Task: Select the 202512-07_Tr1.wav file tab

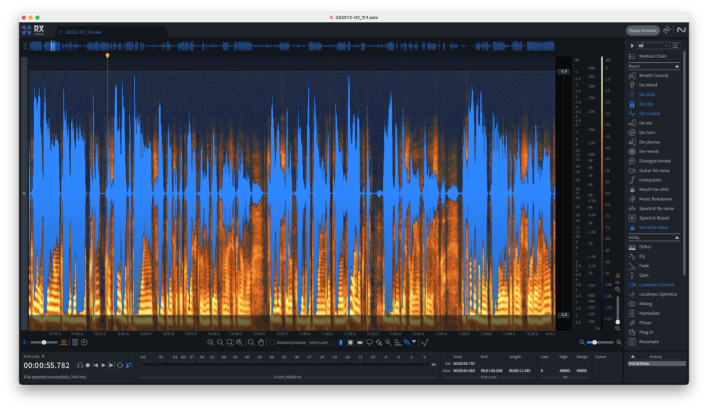Action: pyautogui.click(x=84, y=32)
